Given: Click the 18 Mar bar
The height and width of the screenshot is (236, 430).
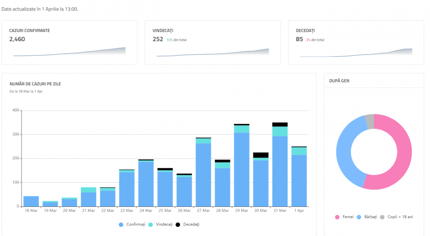Looking at the screenshot, I should pos(31,201).
